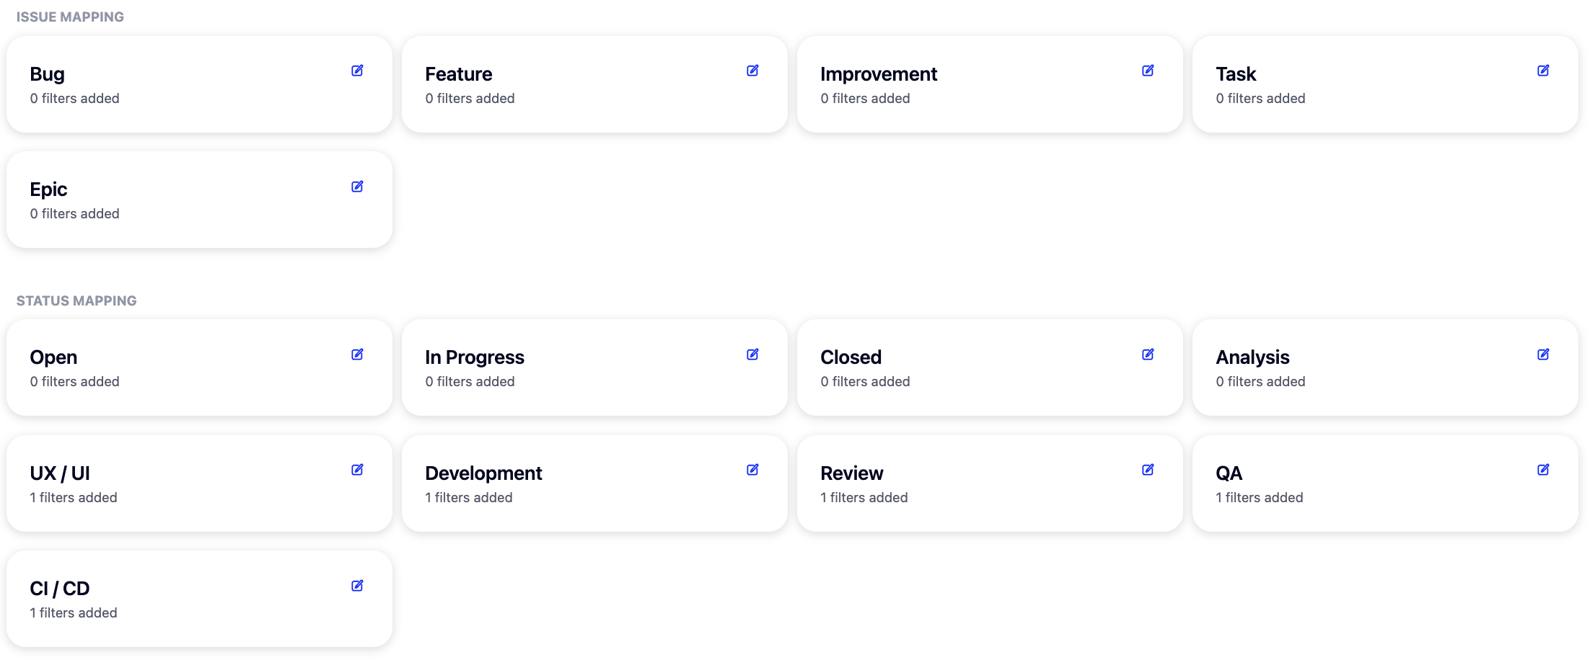Edit the Closed status filters
The height and width of the screenshot is (660, 1590).
[1148, 354]
